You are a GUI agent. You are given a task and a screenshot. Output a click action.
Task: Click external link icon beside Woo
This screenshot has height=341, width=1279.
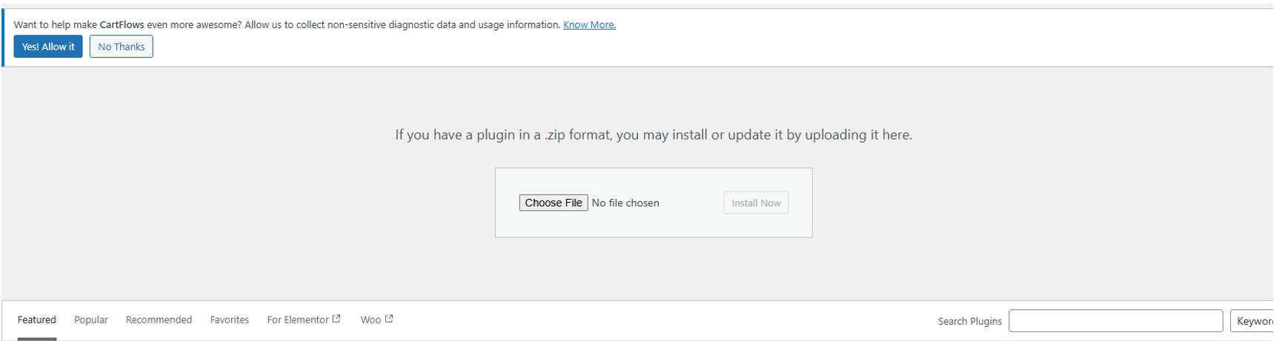[389, 319]
